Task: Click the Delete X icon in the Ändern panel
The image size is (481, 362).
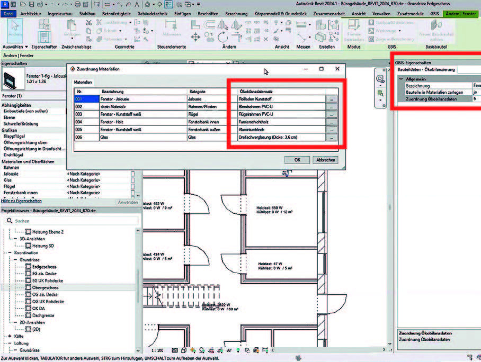Action: click(x=265, y=39)
